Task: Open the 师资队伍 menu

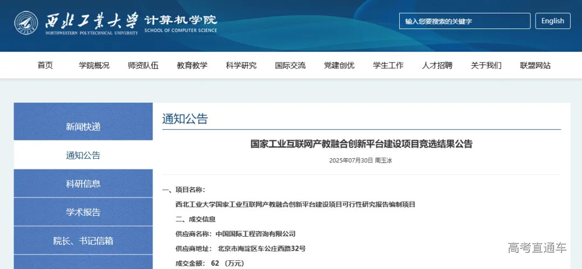Action: tap(143, 66)
